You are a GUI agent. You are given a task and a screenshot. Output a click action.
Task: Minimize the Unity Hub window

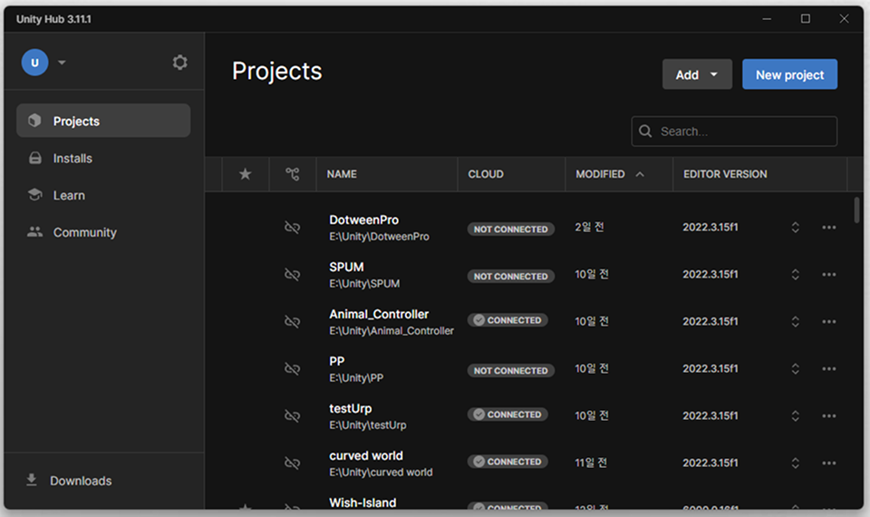(x=767, y=19)
